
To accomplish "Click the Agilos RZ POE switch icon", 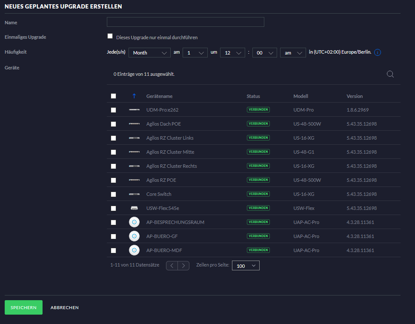I will pos(134,180).
